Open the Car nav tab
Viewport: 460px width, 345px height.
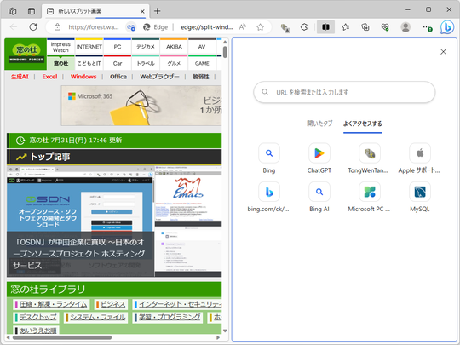coord(118,63)
